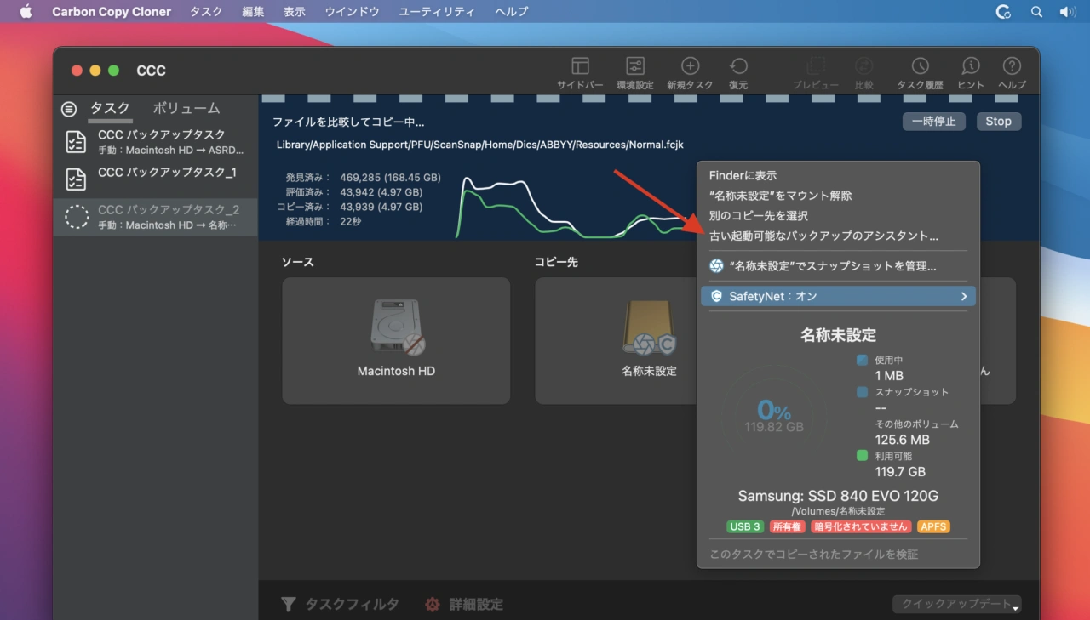Select CCC バックアップタスク_1 checklist icon
The image size is (1090, 620).
point(76,179)
